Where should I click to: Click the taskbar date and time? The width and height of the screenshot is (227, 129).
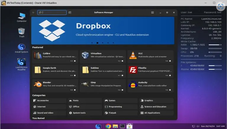tap(213, 126)
